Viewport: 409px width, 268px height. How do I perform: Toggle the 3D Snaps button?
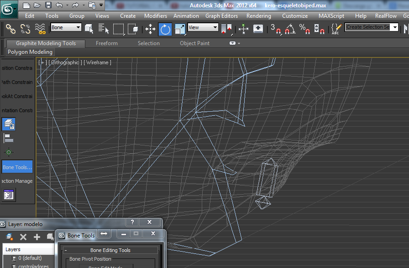coord(276,29)
